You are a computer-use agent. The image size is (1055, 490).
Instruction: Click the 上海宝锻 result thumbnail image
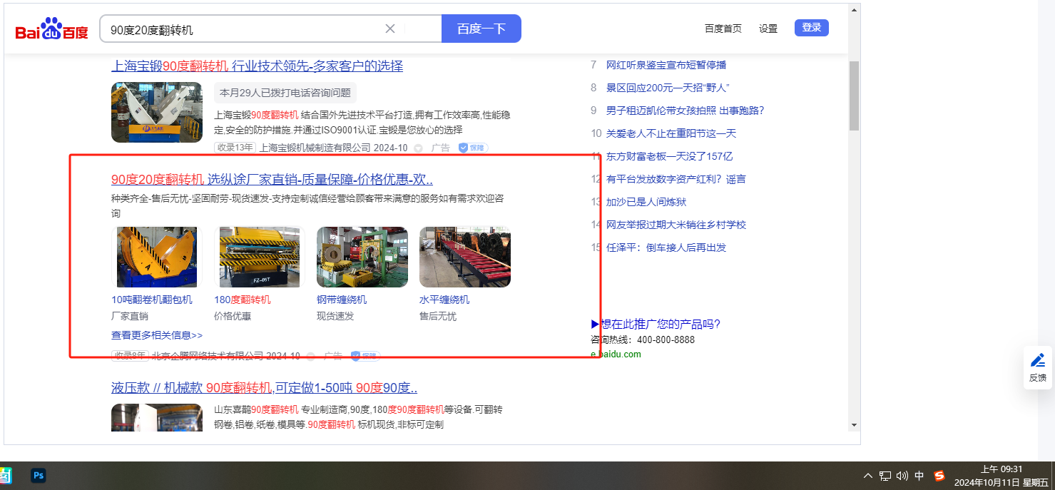(x=157, y=113)
